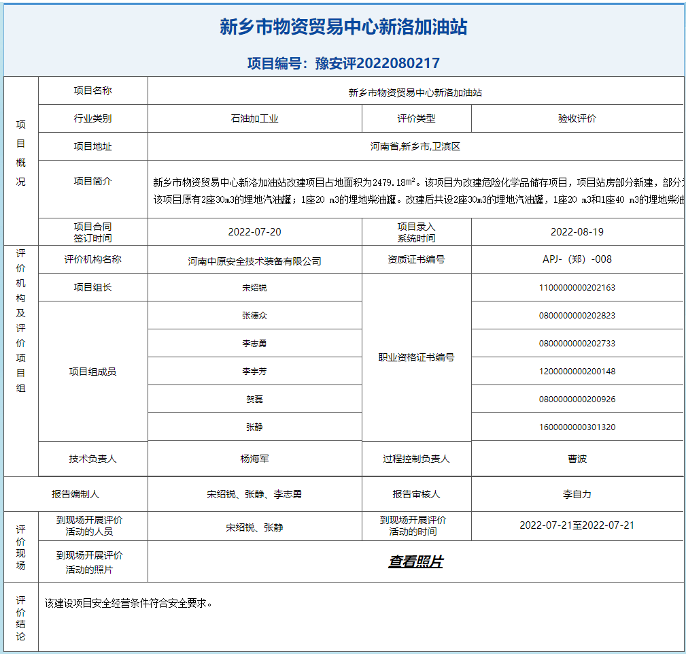
Task: Click the 职业资格证书编号 label
Action: 416,357
